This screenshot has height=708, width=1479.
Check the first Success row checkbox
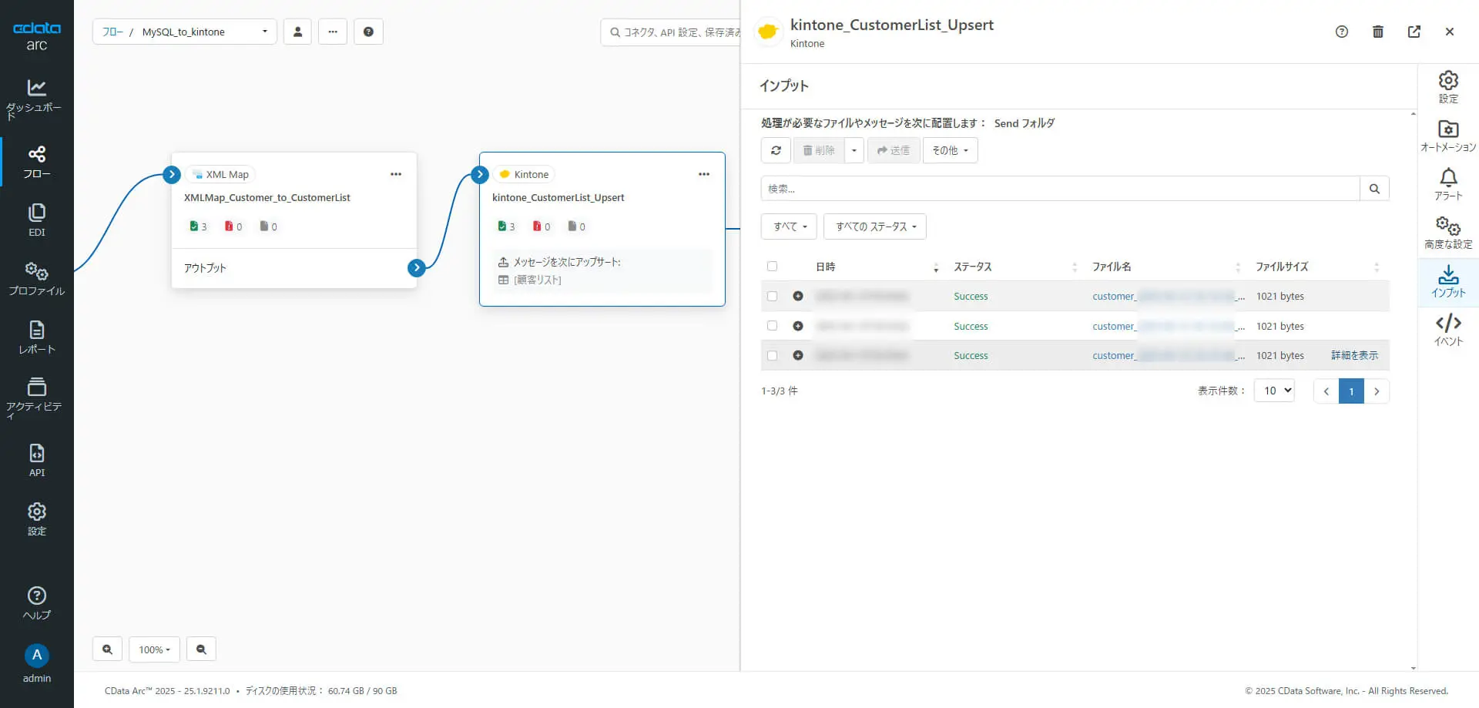[772, 296]
